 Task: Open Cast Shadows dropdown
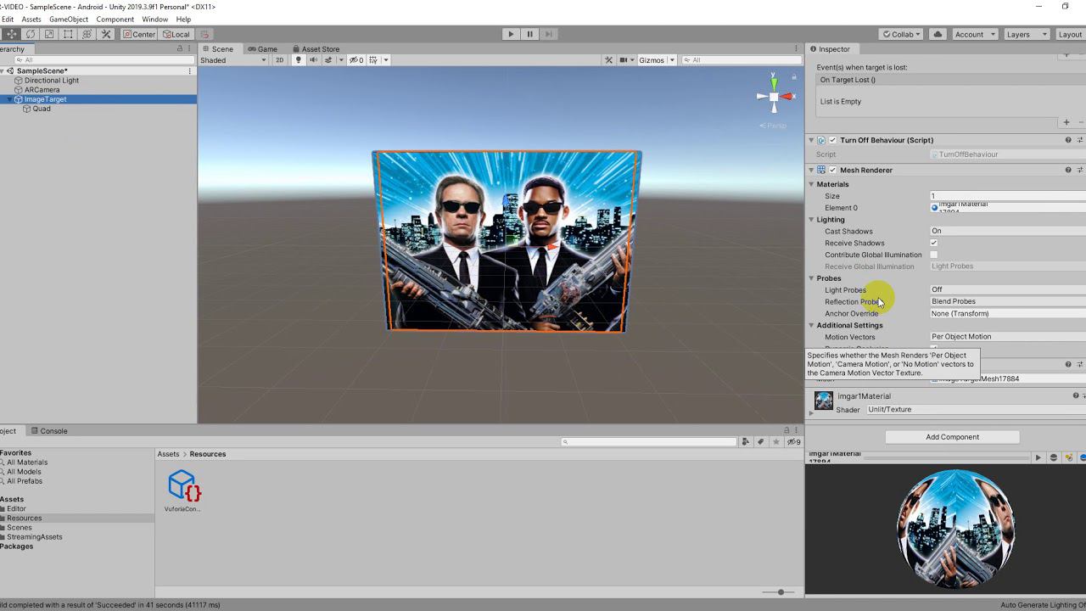pyautogui.click(x=1007, y=231)
